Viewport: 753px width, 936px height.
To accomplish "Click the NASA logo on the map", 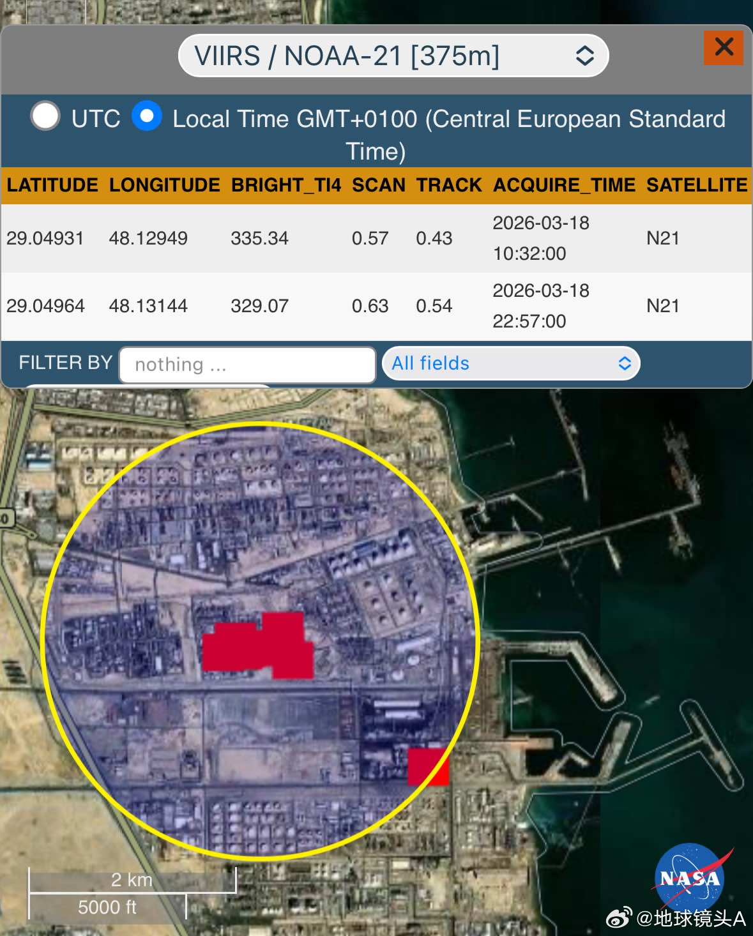I will click(x=691, y=878).
